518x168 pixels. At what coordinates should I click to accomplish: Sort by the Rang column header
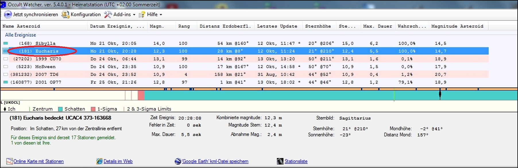pos(184,26)
